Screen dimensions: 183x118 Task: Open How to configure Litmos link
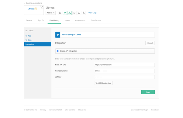71,35
